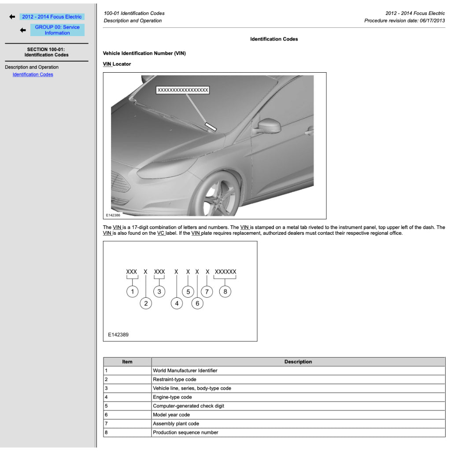The height and width of the screenshot is (451, 451).
Task: Click the underlined VC abbreviation in the paragraph
Action: [161, 233]
